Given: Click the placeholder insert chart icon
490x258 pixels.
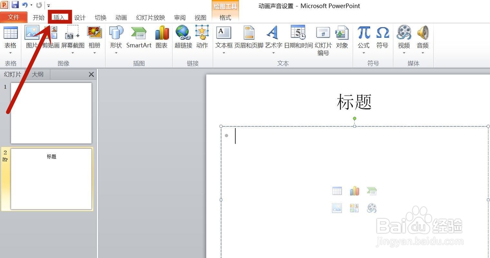Looking at the screenshot, I should (354, 191).
